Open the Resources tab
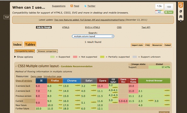Image resolution: width=187 pixels, height=113 pixels. point(157,45)
